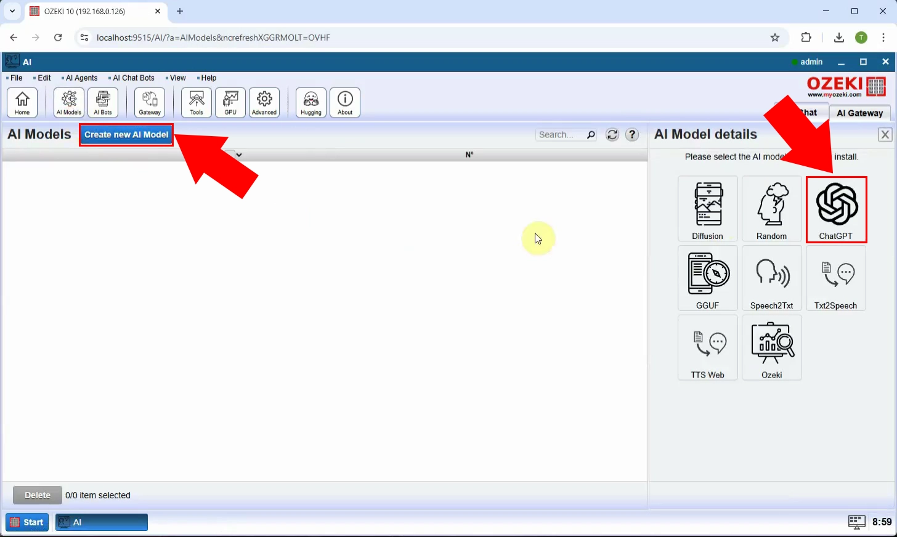This screenshot has width=897, height=537.
Task: Select the Speech2Txt model type
Action: tap(772, 278)
